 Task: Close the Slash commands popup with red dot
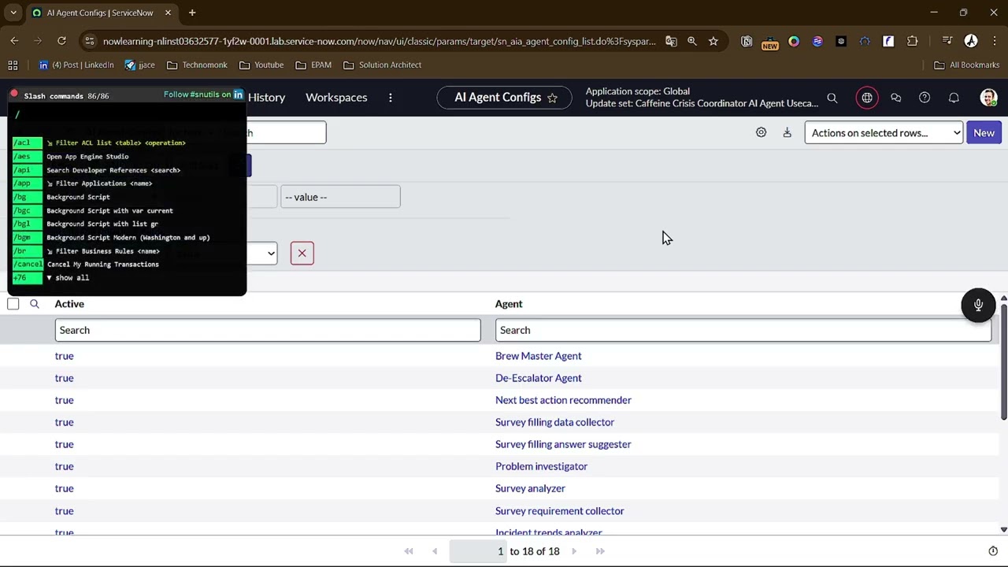(x=13, y=94)
